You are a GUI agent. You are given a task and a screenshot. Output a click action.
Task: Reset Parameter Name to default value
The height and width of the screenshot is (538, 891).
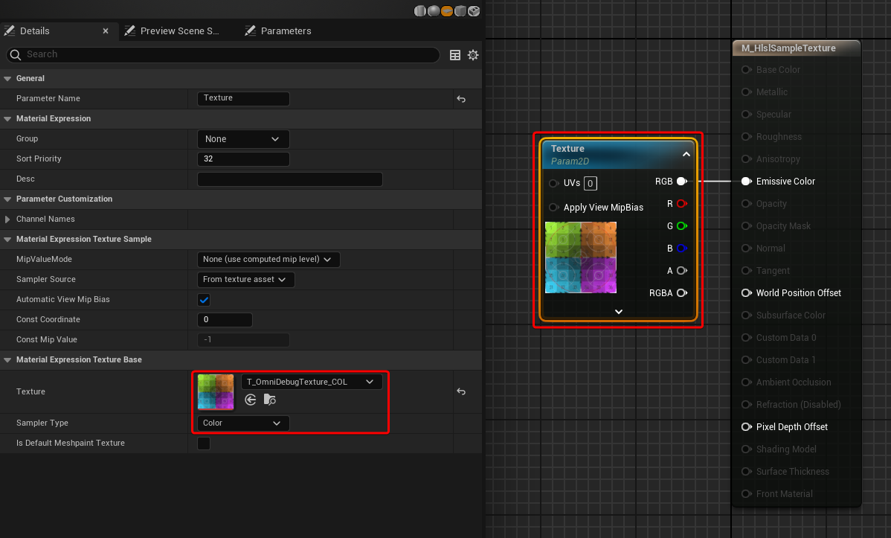461,99
